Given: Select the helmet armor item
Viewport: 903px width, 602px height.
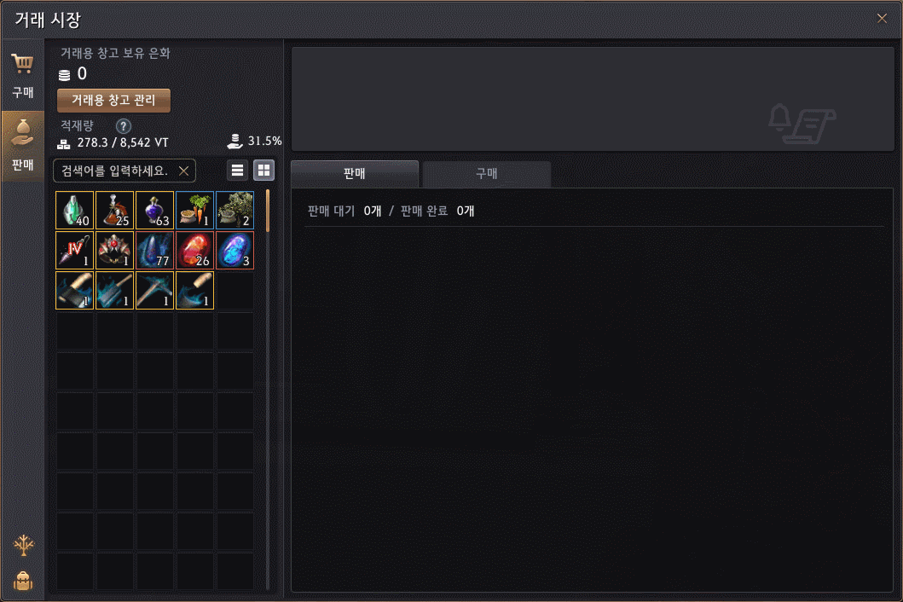Looking at the screenshot, I should [114, 251].
